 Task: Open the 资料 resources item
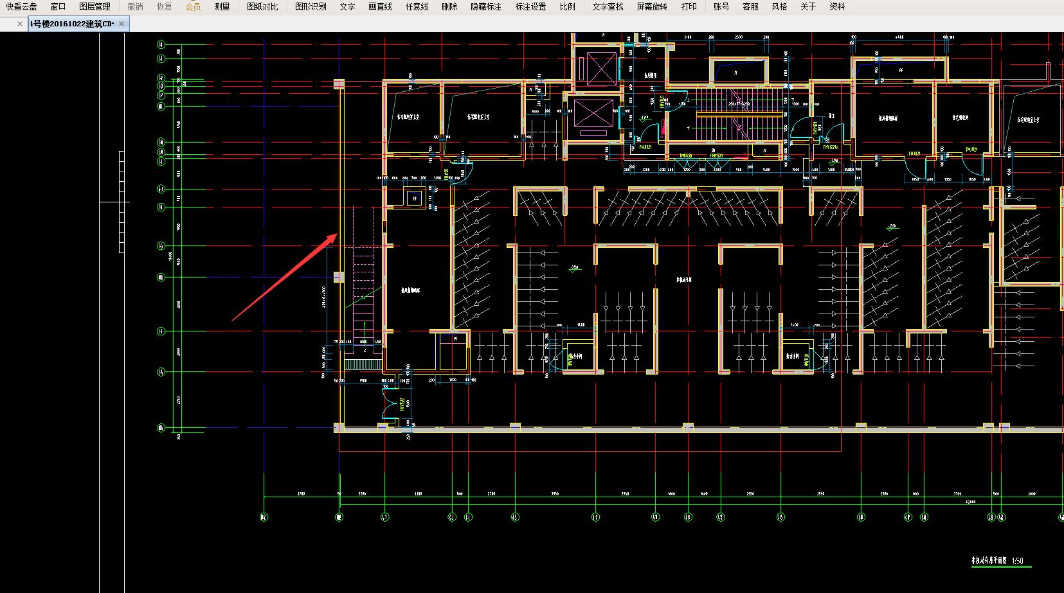(x=837, y=6)
